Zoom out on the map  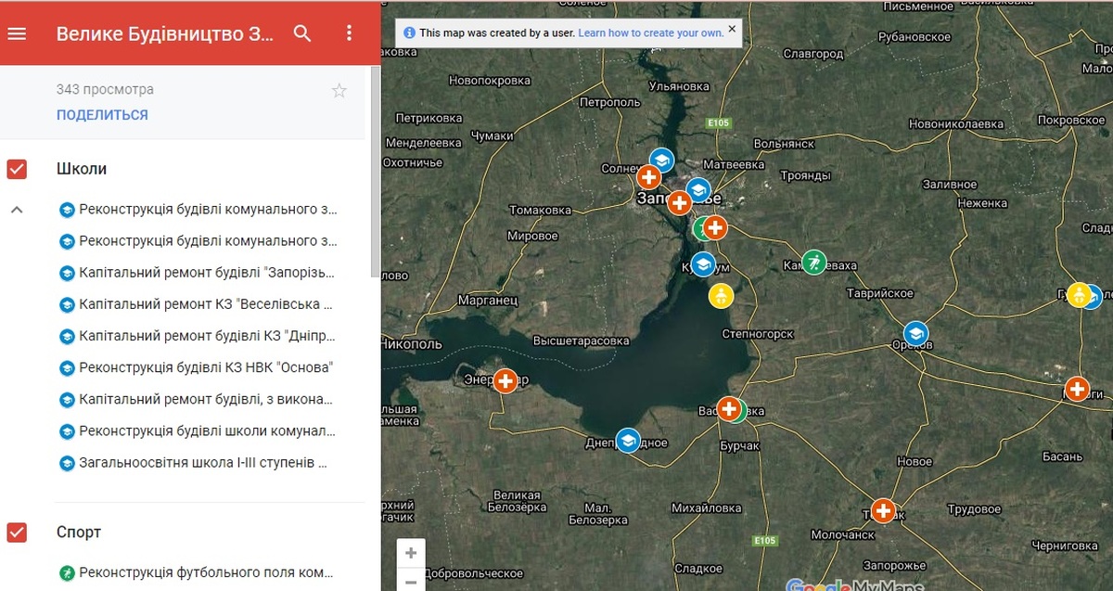411,582
